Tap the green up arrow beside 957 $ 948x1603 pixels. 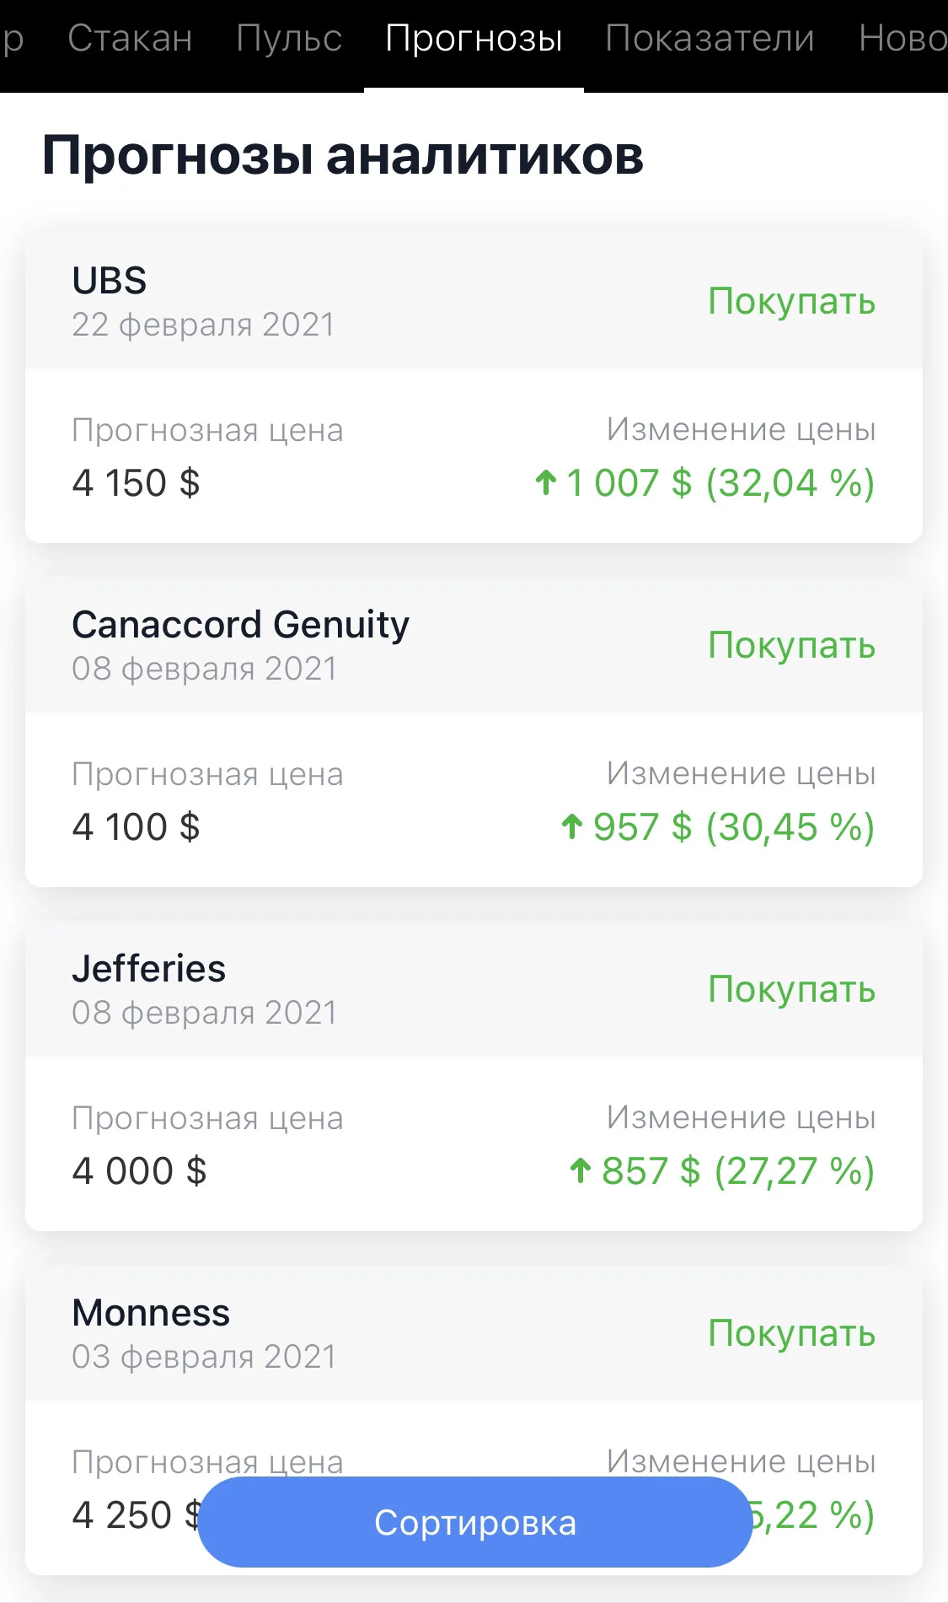pyautogui.click(x=572, y=826)
